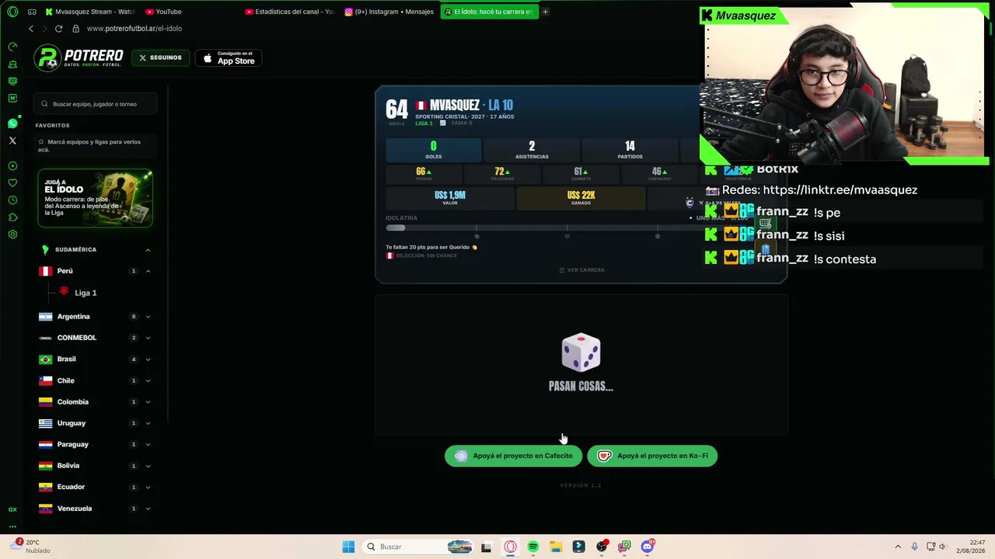Select the Asistencias stat box
The height and width of the screenshot is (559, 995).
[x=532, y=150]
